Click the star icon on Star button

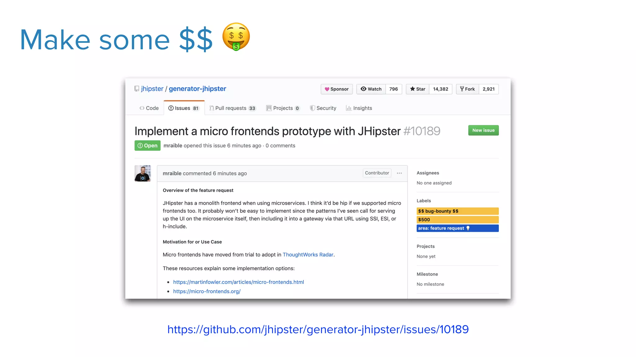click(x=412, y=89)
